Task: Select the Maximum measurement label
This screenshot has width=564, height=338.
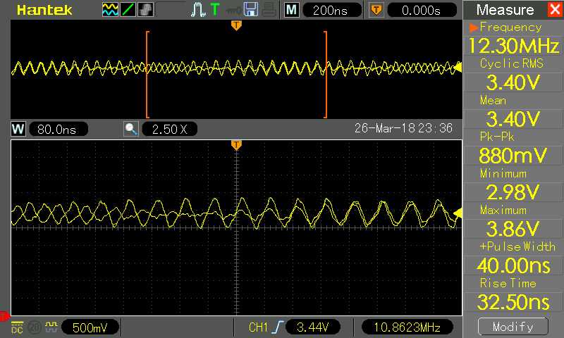Action: point(503,210)
